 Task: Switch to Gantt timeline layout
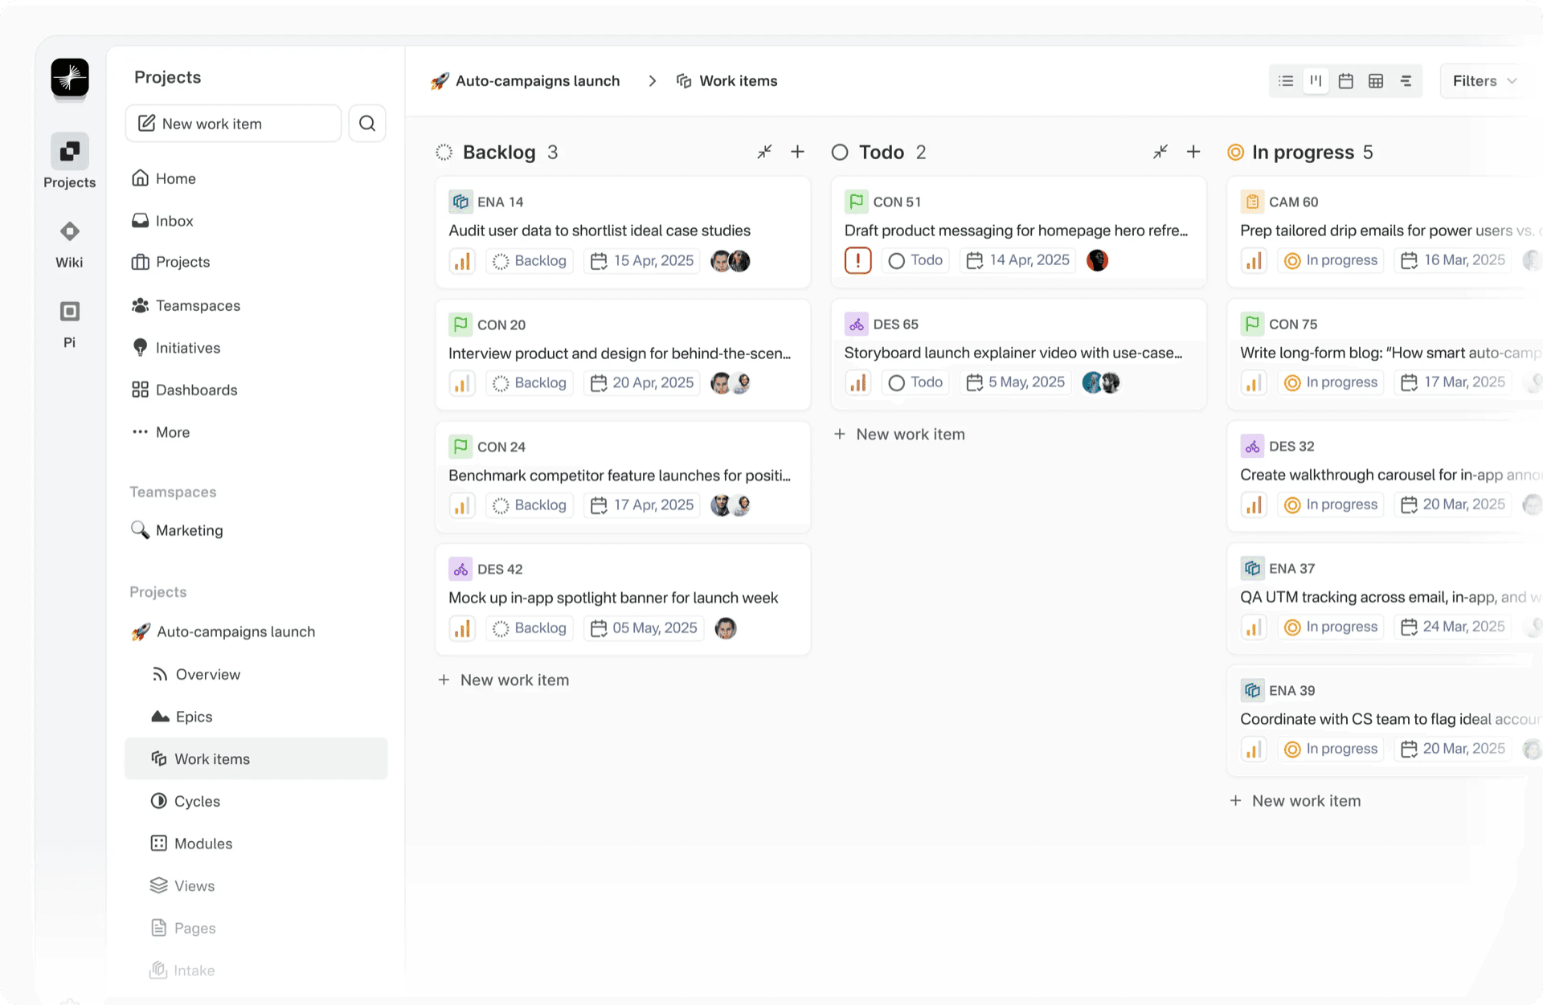point(1406,81)
